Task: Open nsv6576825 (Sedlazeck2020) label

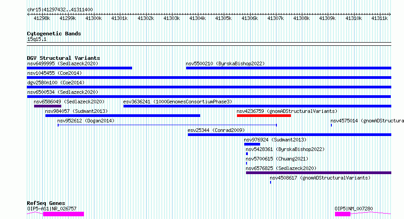Action: click(281, 168)
